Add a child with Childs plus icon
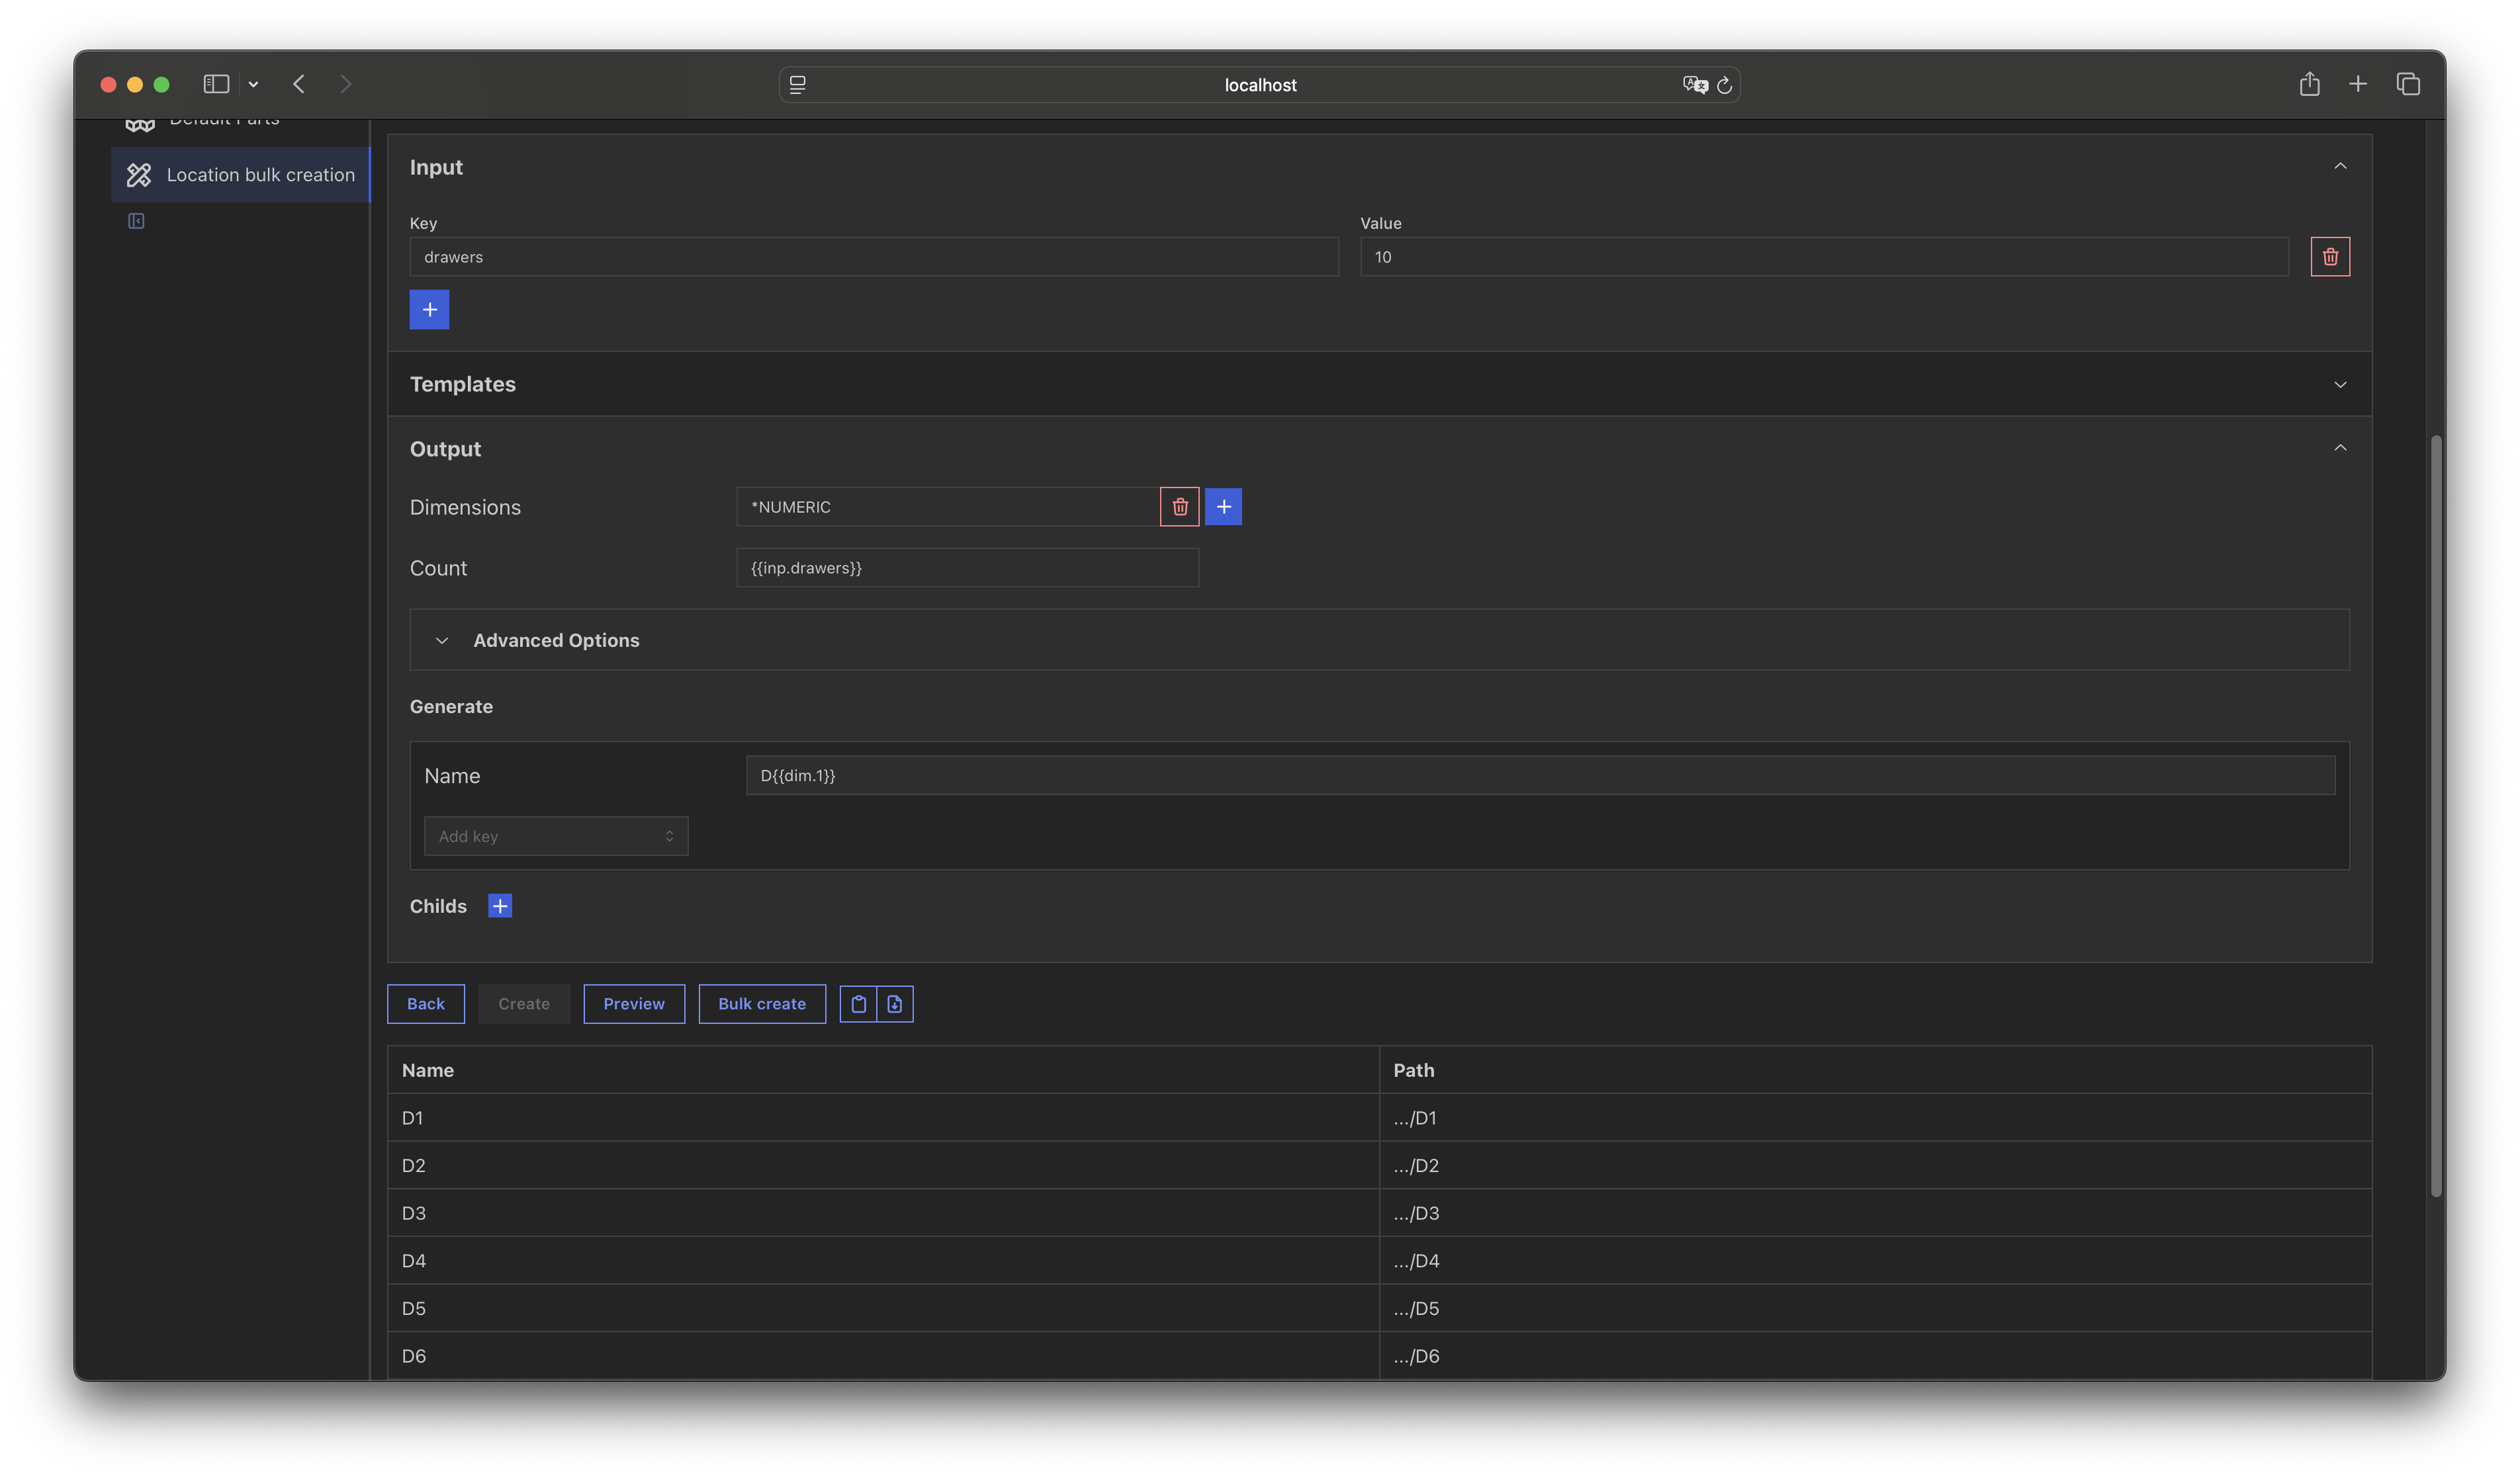 500,906
